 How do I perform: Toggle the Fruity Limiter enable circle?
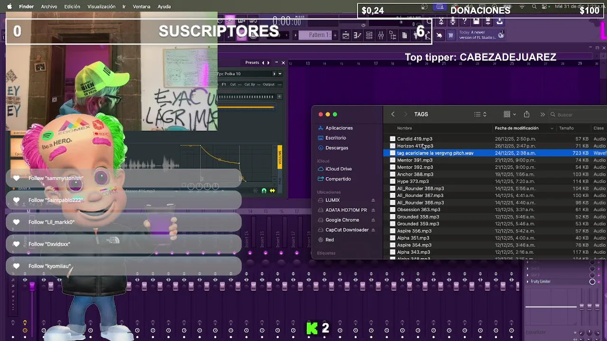tap(592, 282)
